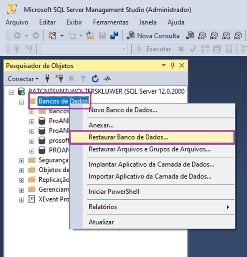Viewport: 247px width, 257px height.
Task: Expand the Gerenciam folder node
Action: [21, 190]
